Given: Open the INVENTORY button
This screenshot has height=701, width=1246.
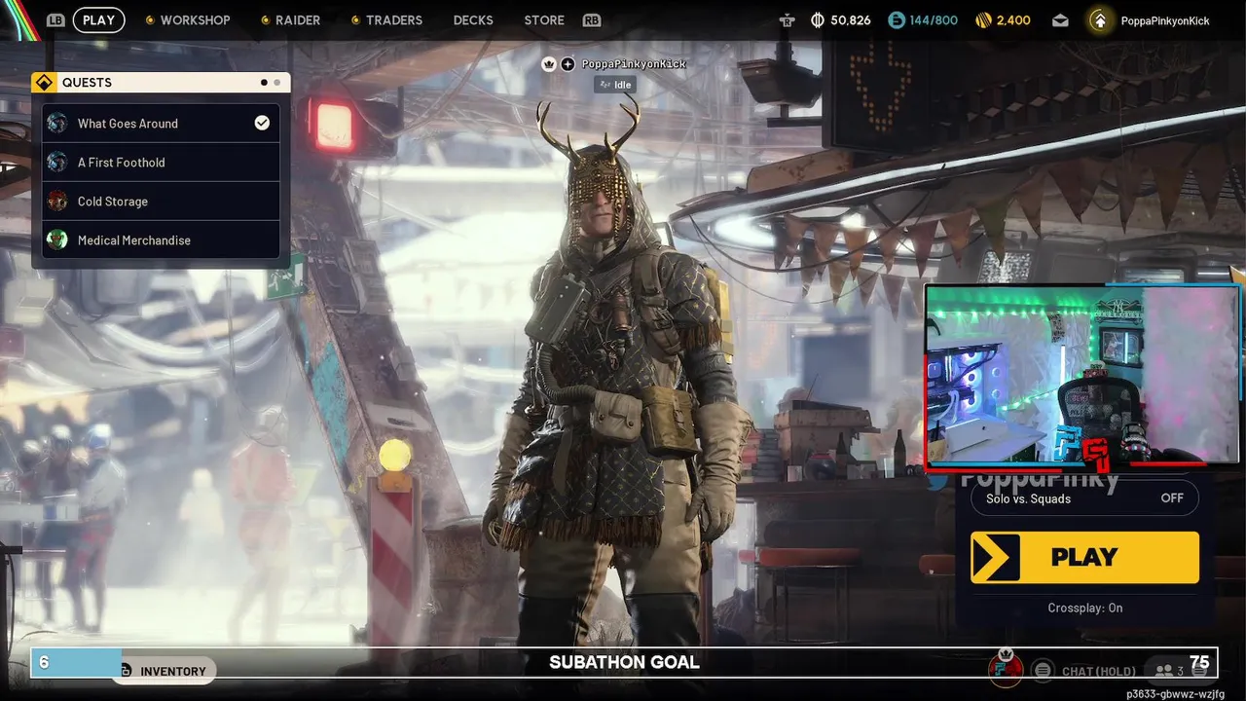Looking at the screenshot, I should click(x=163, y=671).
